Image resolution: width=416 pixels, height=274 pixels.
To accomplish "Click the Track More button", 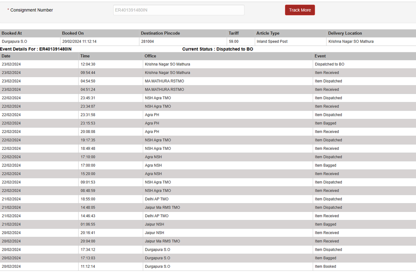I will point(300,10).
